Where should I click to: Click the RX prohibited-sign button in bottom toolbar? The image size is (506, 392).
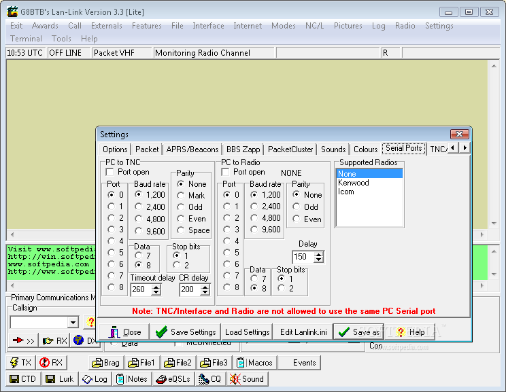tap(51, 363)
